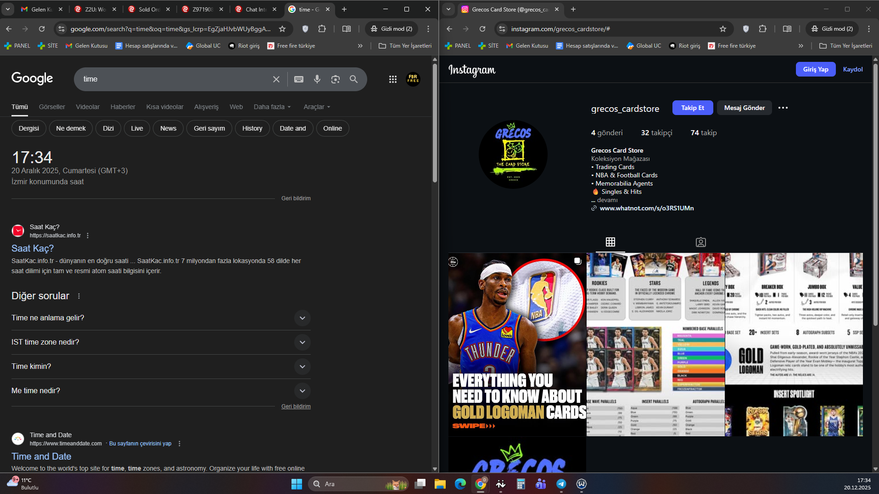Open the on-screen keyboard input tool in Google search
Image resolution: width=879 pixels, height=494 pixels.
pos(299,79)
